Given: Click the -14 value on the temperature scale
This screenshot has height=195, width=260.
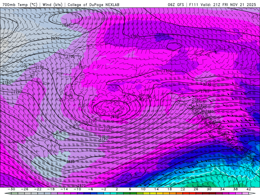Looking at the screenshot, I should point(64,189).
